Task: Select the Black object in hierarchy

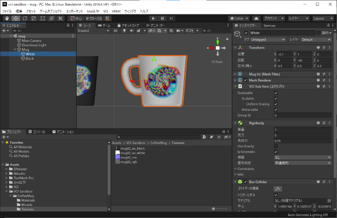Action: [x=30, y=58]
